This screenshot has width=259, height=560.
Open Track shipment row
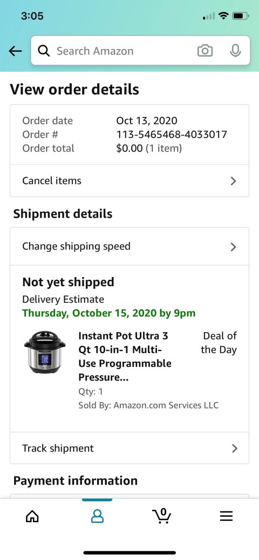[x=129, y=448]
